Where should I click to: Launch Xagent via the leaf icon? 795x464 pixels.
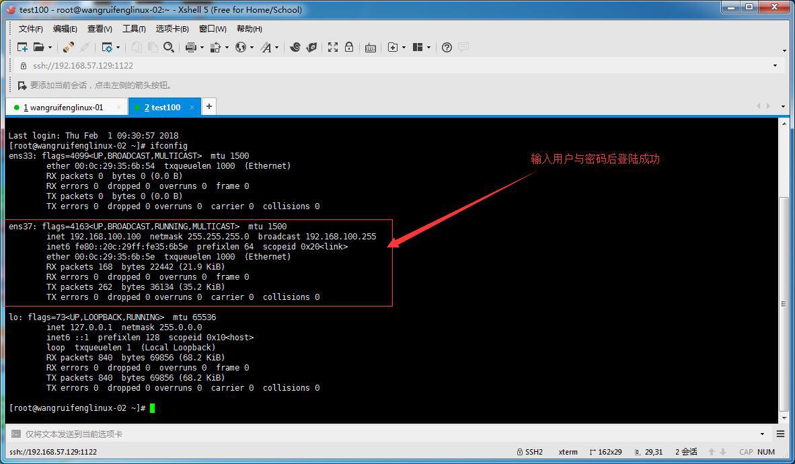point(311,47)
